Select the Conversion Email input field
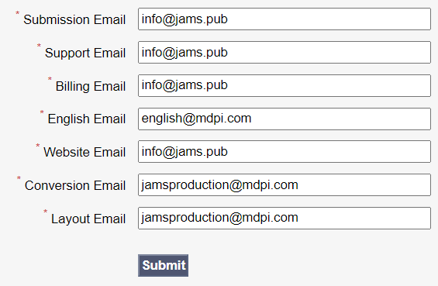The width and height of the screenshot is (438, 286). 285,185
